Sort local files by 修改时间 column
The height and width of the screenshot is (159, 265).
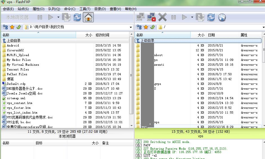111,35
